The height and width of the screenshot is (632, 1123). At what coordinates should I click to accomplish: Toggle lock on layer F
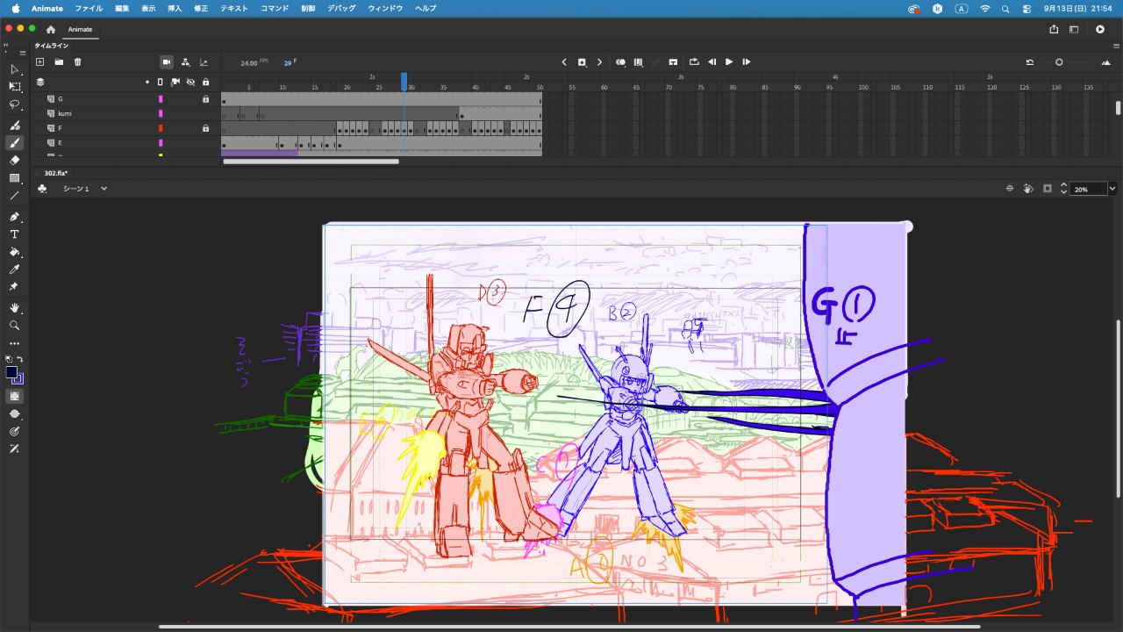coord(205,128)
